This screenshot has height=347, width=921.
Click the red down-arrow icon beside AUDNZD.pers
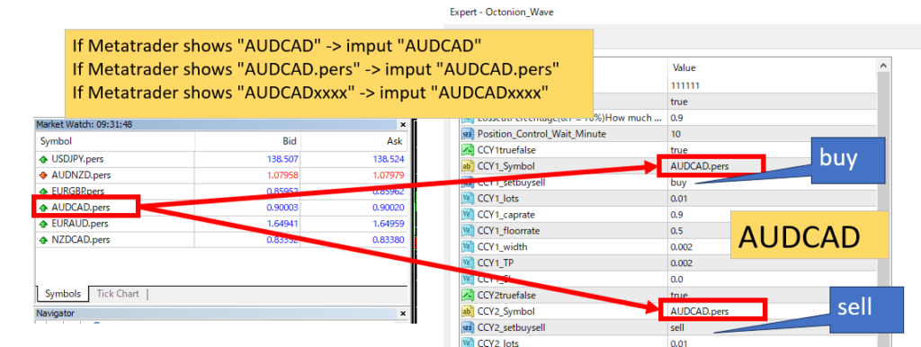point(43,175)
